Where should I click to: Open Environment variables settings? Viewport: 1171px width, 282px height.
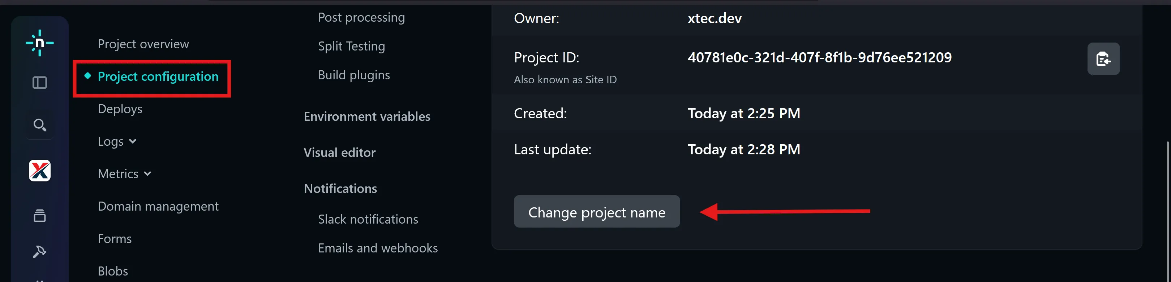[366, 116]
